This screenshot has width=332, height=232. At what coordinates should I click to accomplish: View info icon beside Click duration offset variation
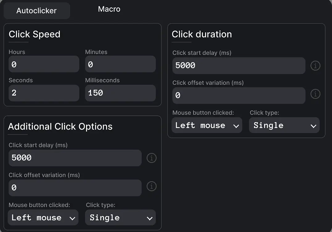(315, 94)
